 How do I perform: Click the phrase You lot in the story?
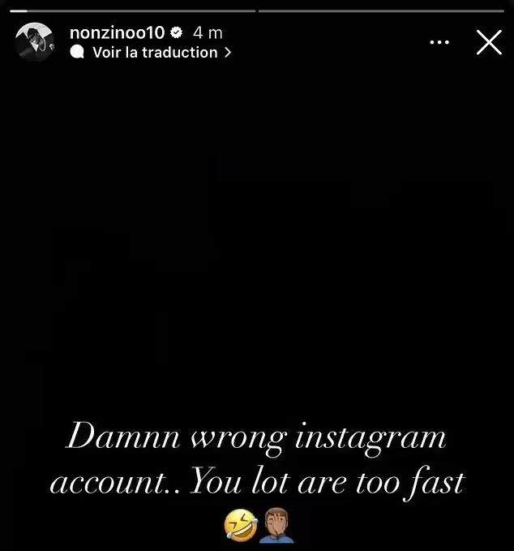click(236, 480)
